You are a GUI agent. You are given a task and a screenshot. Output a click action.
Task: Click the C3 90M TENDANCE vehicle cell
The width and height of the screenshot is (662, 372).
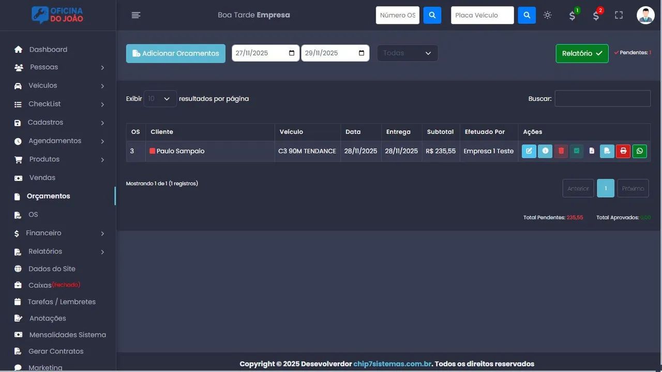pyautogui.click(x=307, y=151)
